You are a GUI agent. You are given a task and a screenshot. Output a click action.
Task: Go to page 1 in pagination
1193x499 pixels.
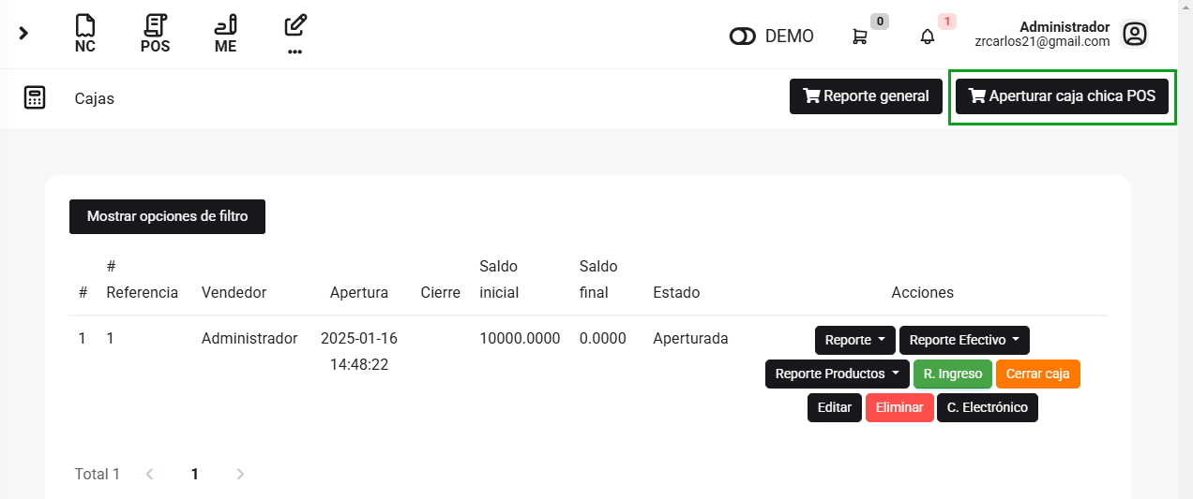[195, 474]
